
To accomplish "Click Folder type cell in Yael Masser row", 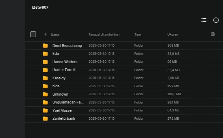I will coord(139,110).
